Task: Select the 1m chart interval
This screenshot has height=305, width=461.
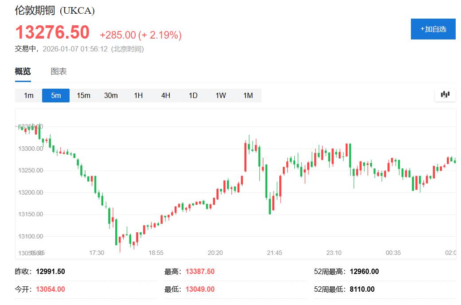Action: [x=28, y=95]
